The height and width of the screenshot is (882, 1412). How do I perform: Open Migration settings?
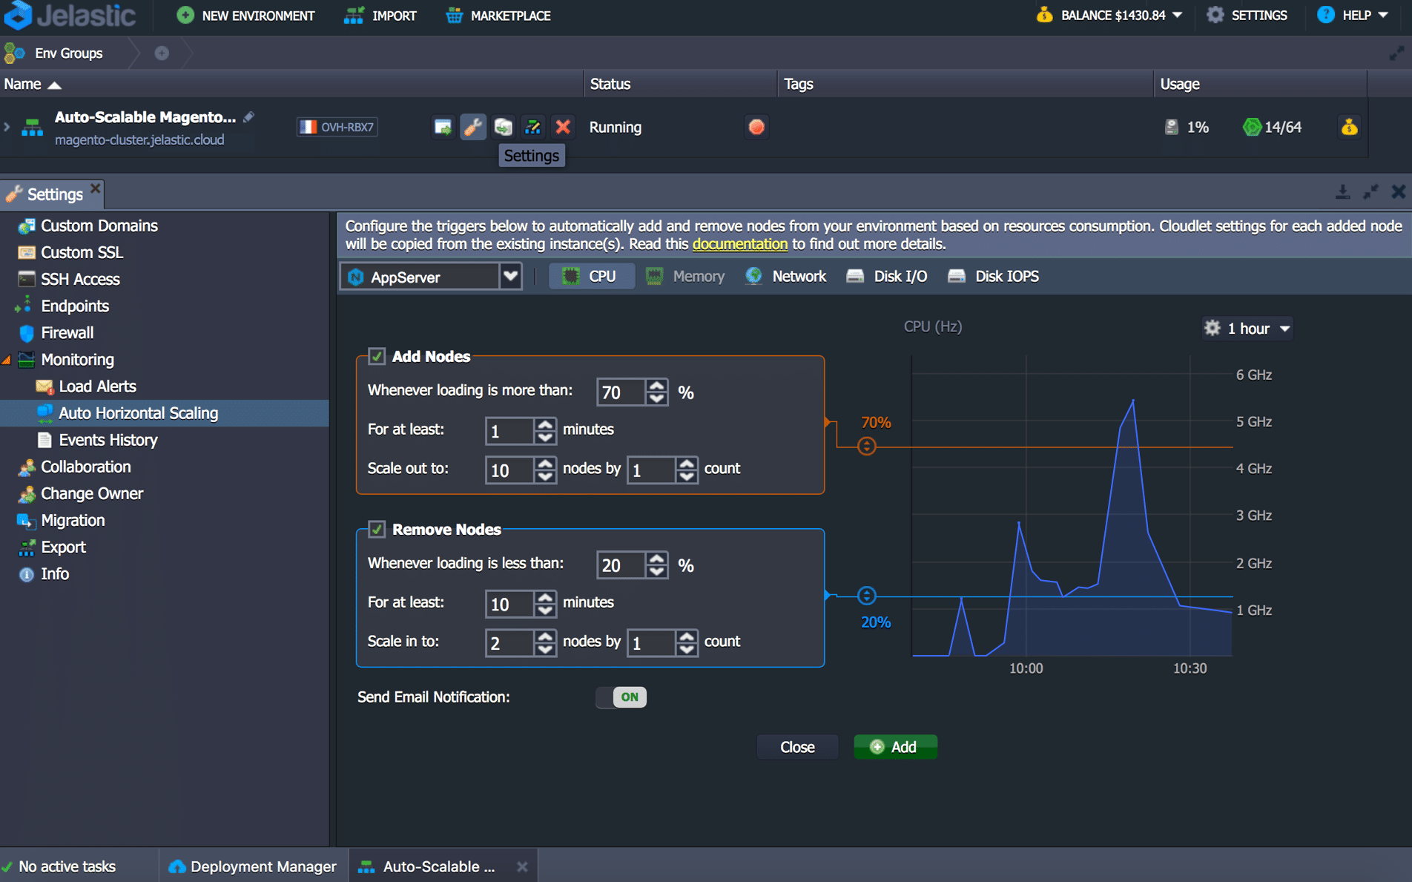(73, 520)
